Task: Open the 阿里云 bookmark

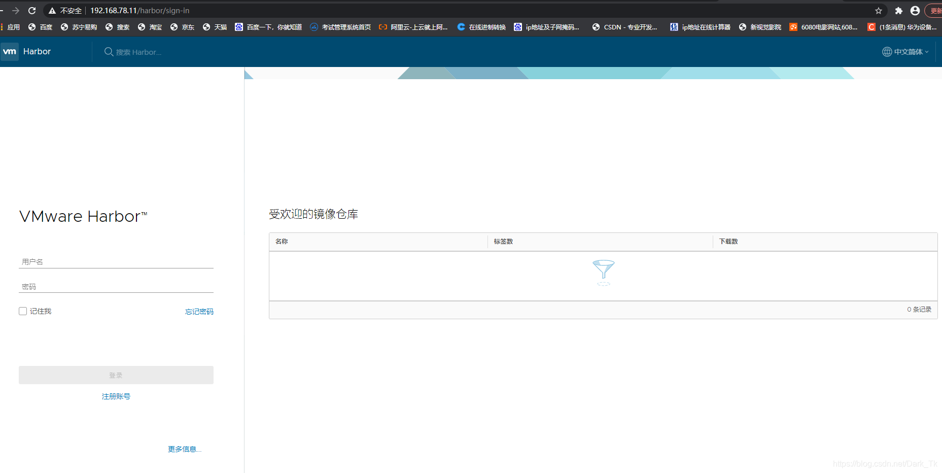Action: (413, 27)
